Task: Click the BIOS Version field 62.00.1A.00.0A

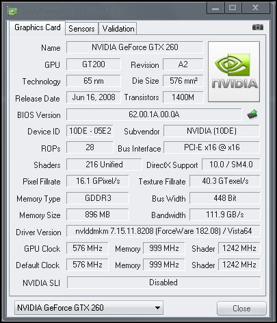Action: (x=154, y=114)
